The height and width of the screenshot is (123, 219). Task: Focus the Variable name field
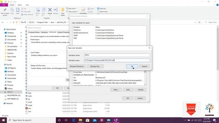point(117,55)
